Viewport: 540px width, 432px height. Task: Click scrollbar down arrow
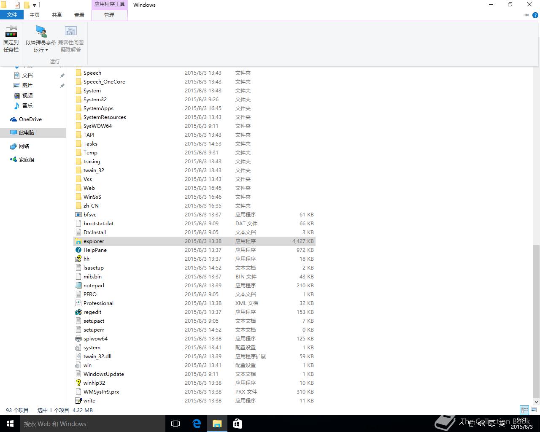(x=536, y=402)
